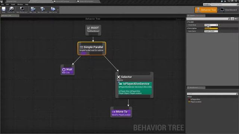Switch to Behavior Tree mode
This screenshot has width=239, height=134.
tap(206, 10)
